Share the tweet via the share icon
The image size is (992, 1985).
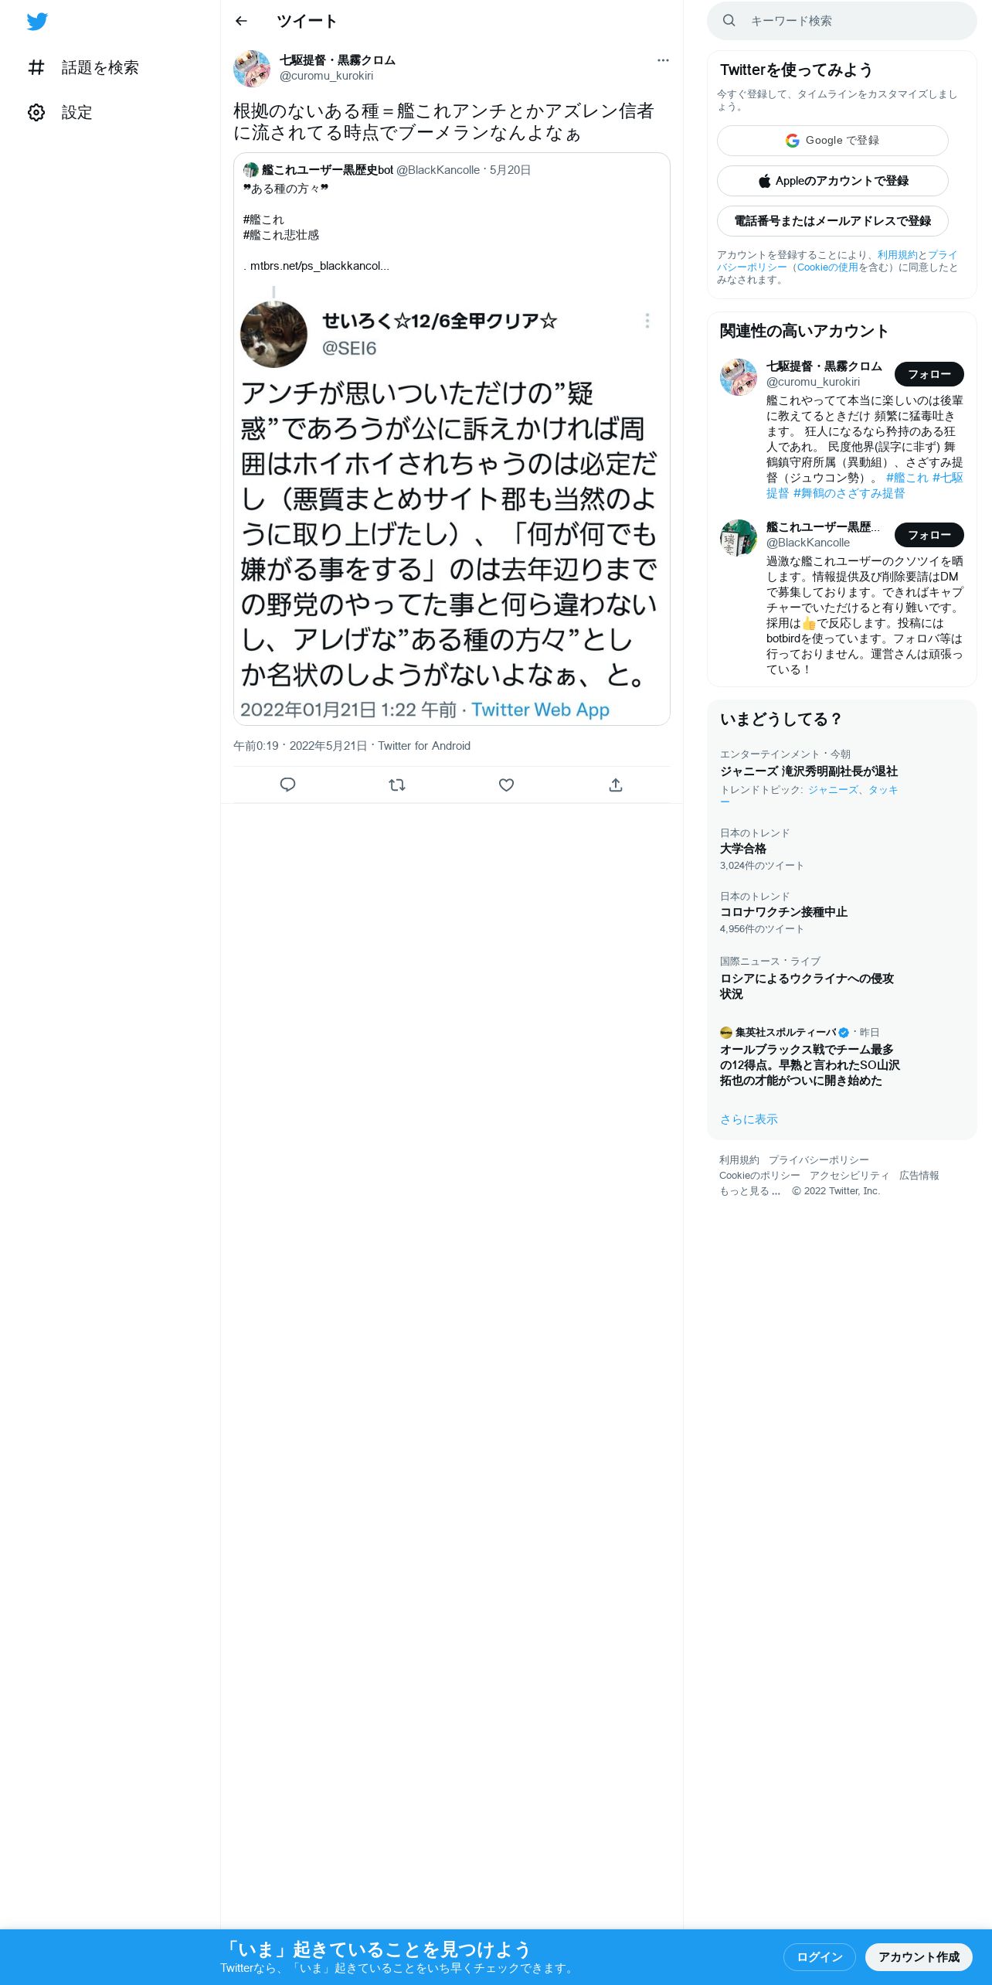(x=616, y=785)
